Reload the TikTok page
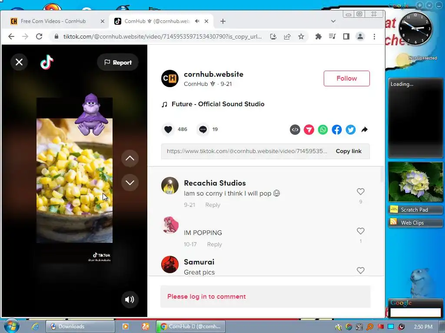 pos(39,36)
